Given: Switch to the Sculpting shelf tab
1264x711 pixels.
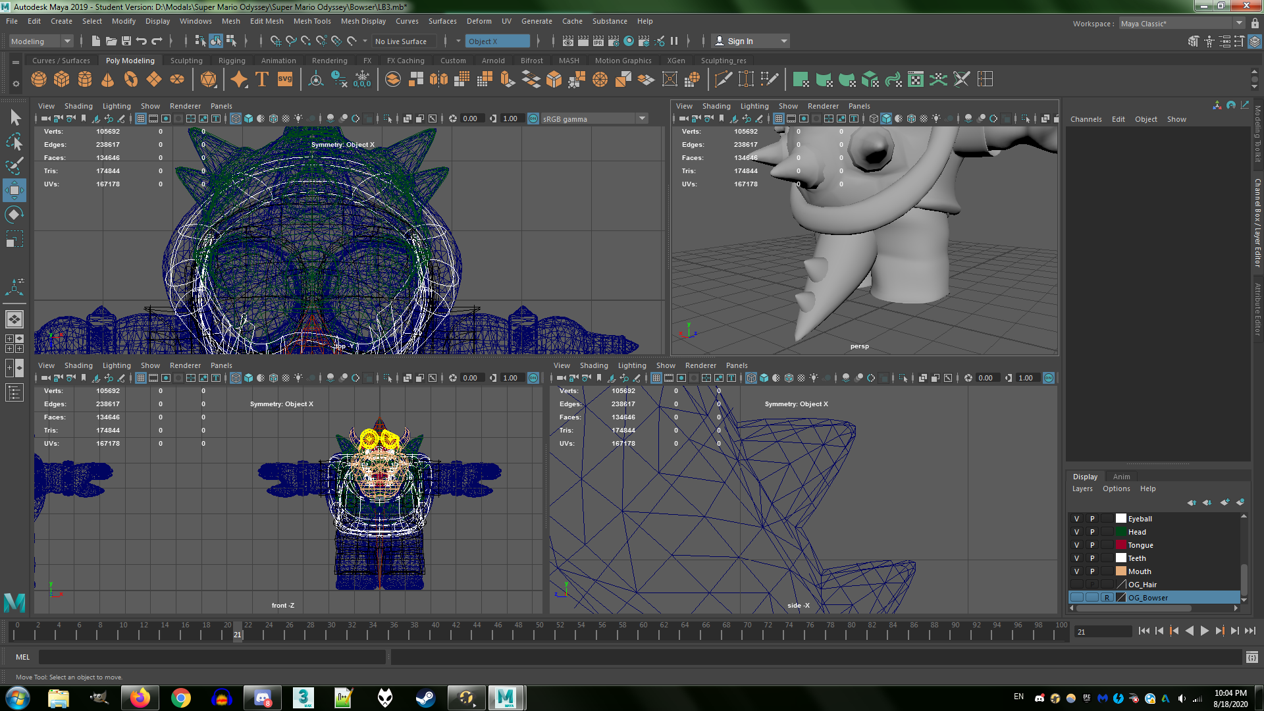Looking at the screenshot, I should [x=186, y=61].
